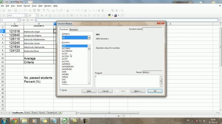Screen dimensions: 222x124
Task: Select AMORLINC in the function list
Action: 75,69
